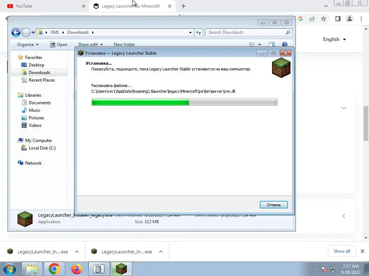Open Recent Places in navigation pane
Image resolution: width=369 pixels, height=276 pixels.
(38, 80)
